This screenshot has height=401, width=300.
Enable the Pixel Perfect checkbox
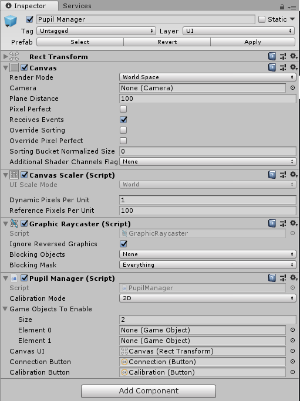(x=123, y=109)
